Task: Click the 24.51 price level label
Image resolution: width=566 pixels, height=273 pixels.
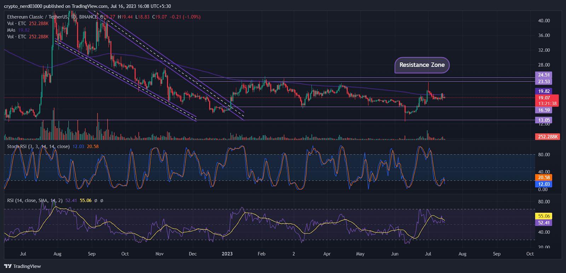Action: click(544, 75)
